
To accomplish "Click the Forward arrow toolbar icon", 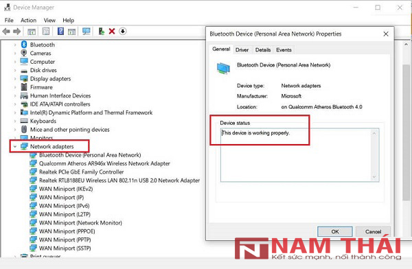I will coord(16,32).
